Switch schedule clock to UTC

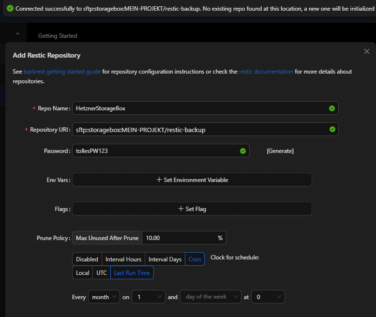point(102,273)
